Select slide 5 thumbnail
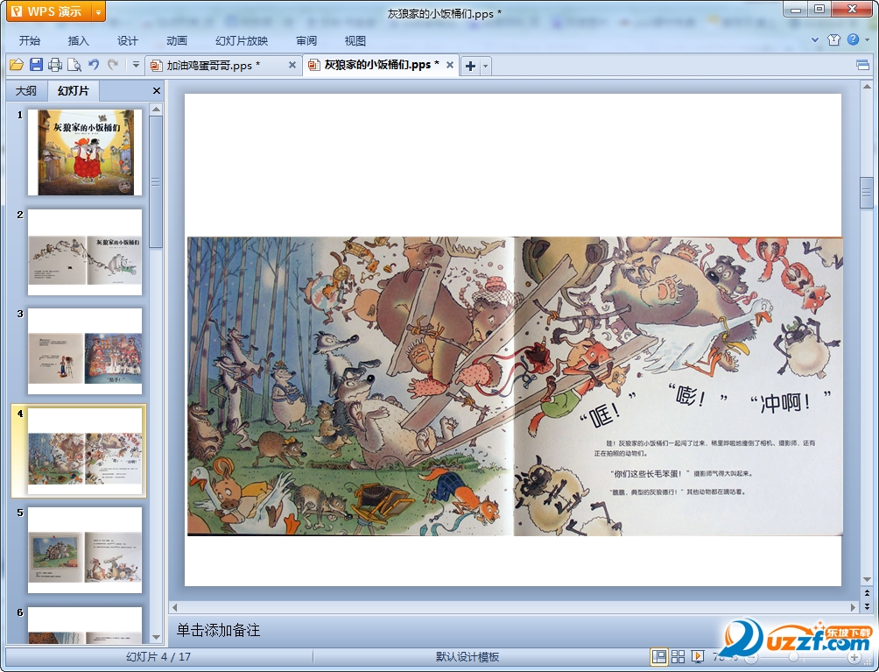The width and height of the screenshot is (879, 672). click(85, 550)
